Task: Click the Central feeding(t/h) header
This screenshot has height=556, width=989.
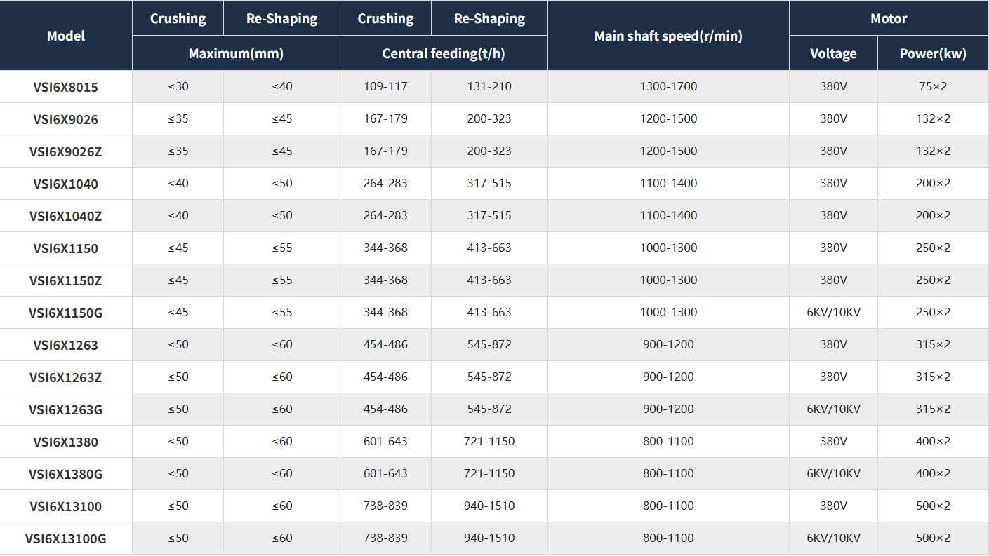Action: click(444, 53)
